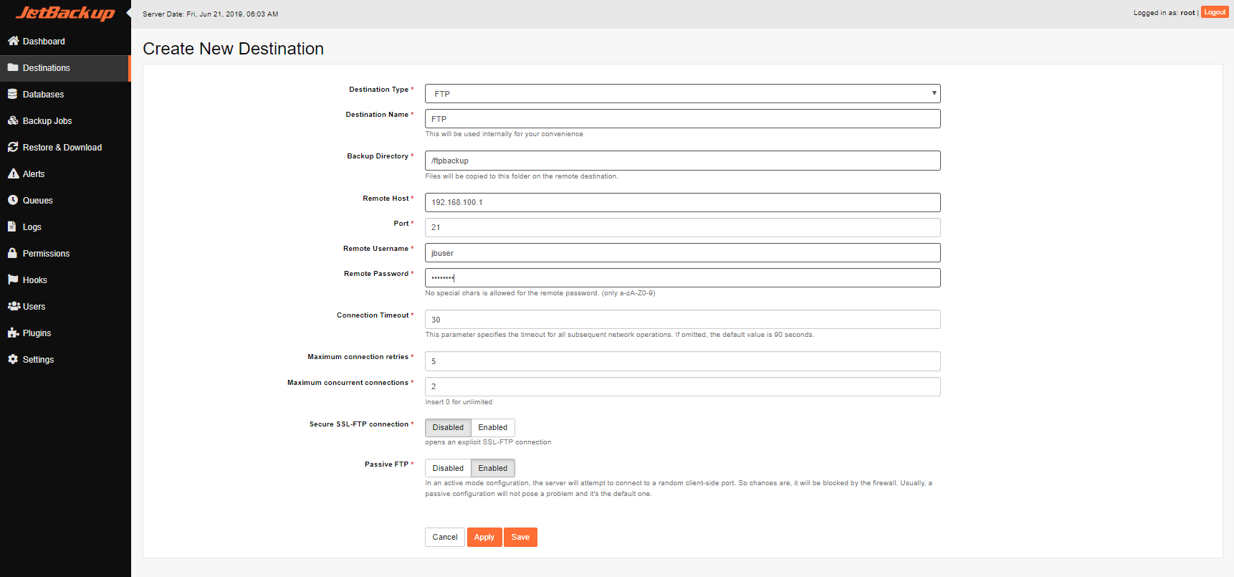Screen dimensions: 1234x577
Task: Click the Permissions lock icon
Action: [12, 253]
